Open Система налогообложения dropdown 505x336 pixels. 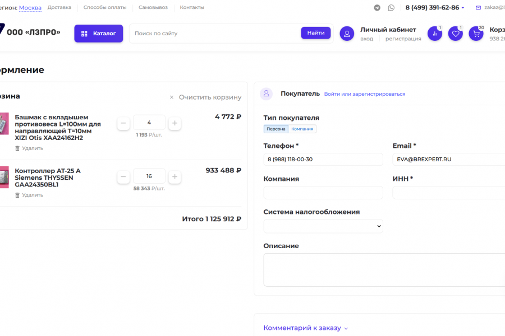click(323, 226)
